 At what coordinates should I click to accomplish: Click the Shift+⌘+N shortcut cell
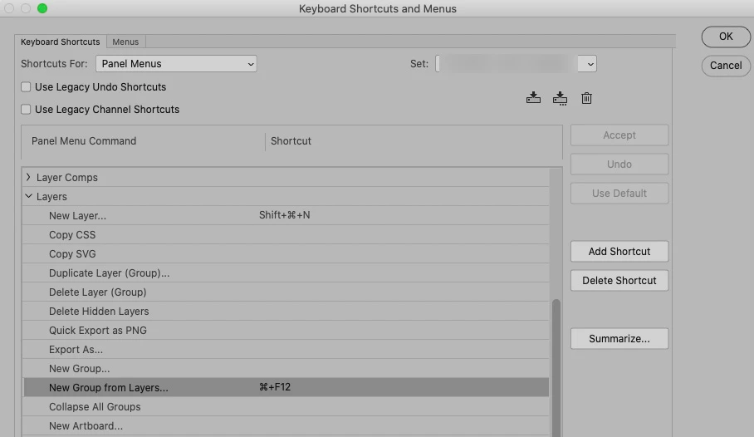[x=284, y=215]
